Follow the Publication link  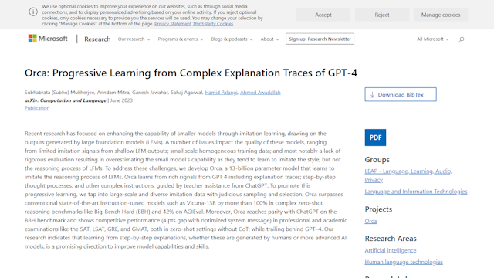[x=37, y=108]
